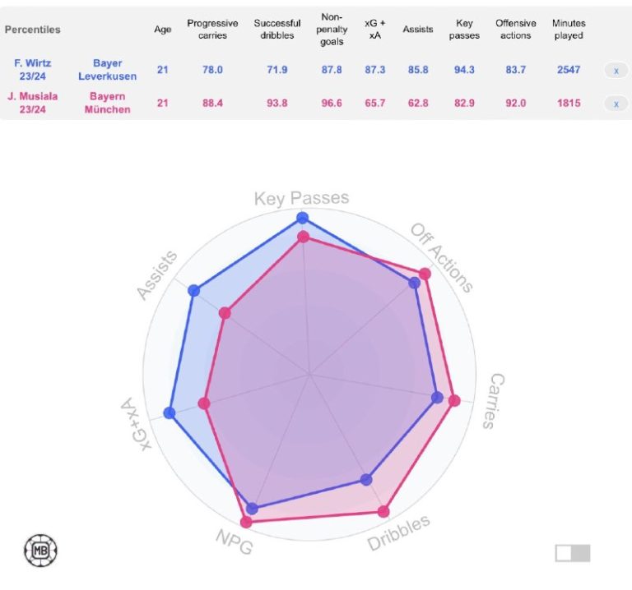Image resolution: width=632 pixels, height=590 pixels.
Task: Select Musiala's pink Carries data point
Action: [x=454, y=400]
